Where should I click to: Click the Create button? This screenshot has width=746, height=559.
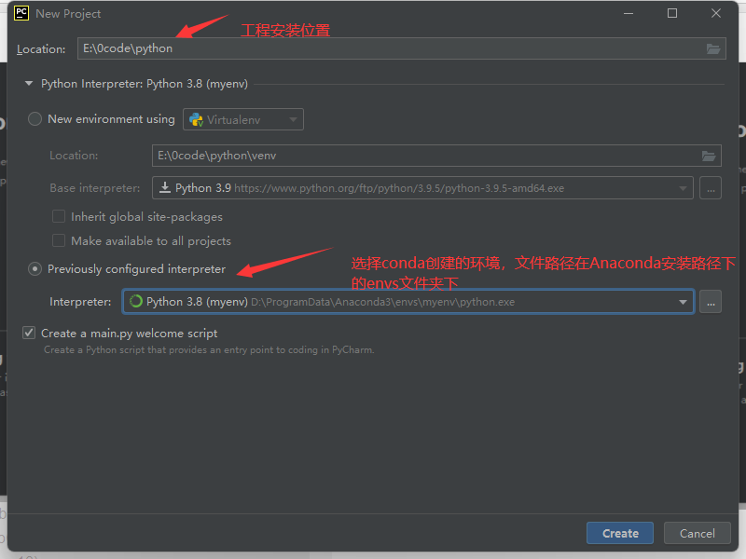pyautogui.click(x=620, y=533)
